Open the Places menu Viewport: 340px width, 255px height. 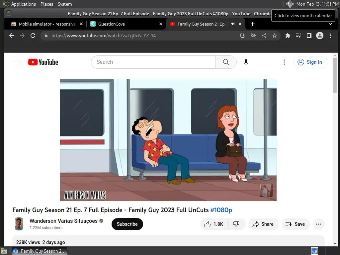tap(46, 4)
